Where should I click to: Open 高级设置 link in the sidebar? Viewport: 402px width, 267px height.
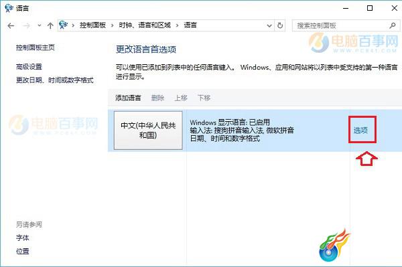point(29,67)
